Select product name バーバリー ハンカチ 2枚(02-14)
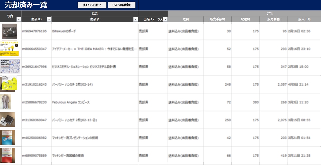Image resolution: width=321 pixels, height=165 pixels. (72, 84)
